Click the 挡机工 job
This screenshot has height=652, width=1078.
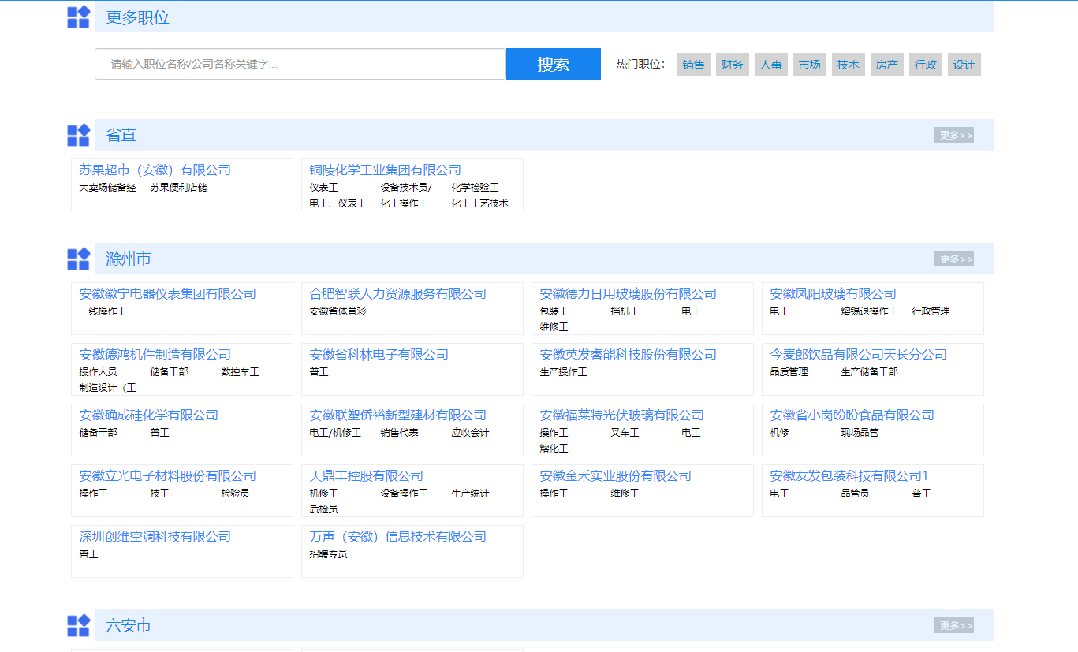pos(625,311)
